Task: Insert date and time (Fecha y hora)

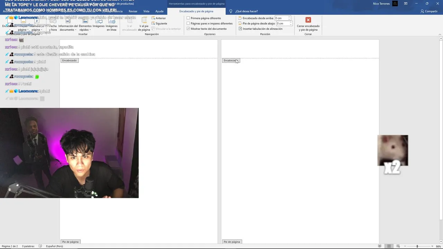Action: [x=53, y=24]
